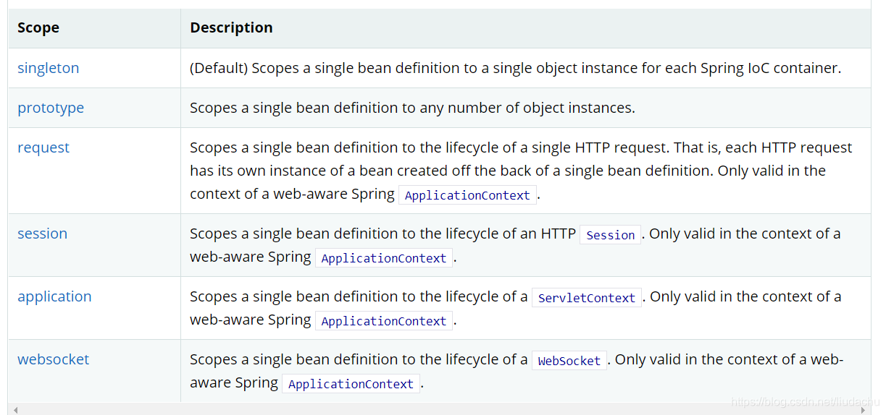Go to the websocket scope link

click(x=53, y=359)
